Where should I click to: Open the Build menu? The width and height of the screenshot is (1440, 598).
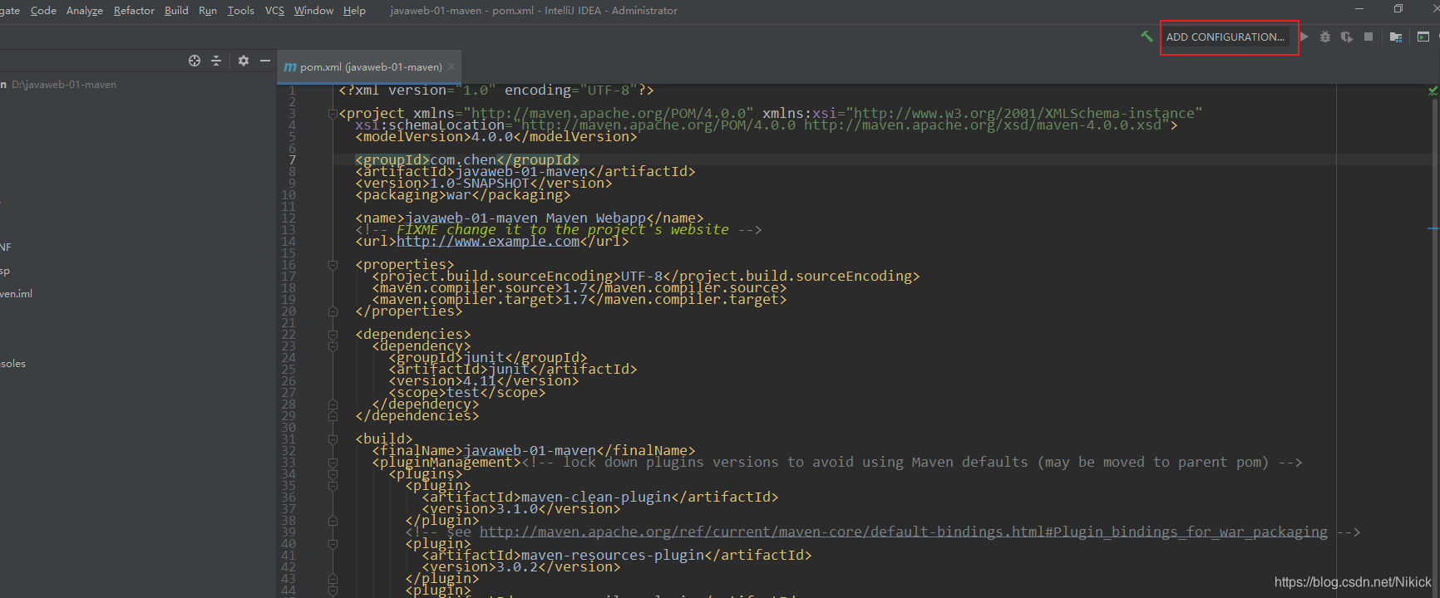click(x=176, y=10)
